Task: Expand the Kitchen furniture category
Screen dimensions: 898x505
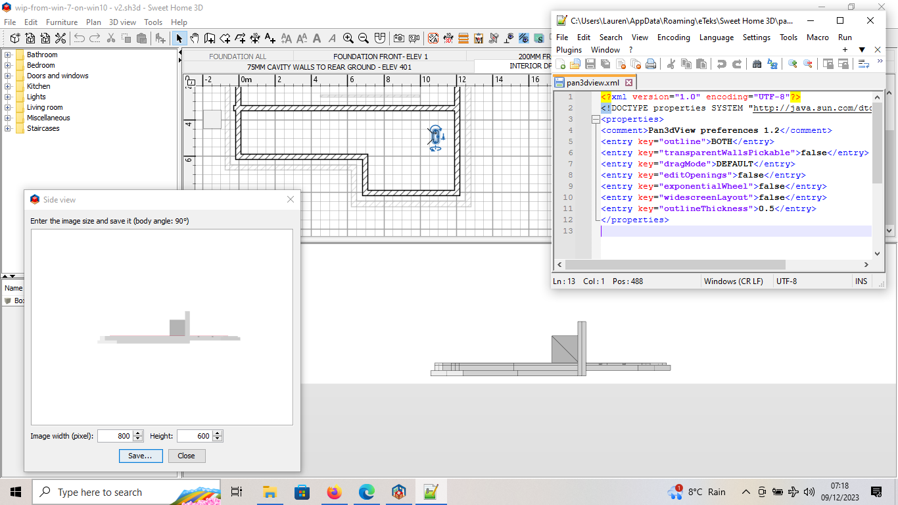Action: tap(8, 86)
